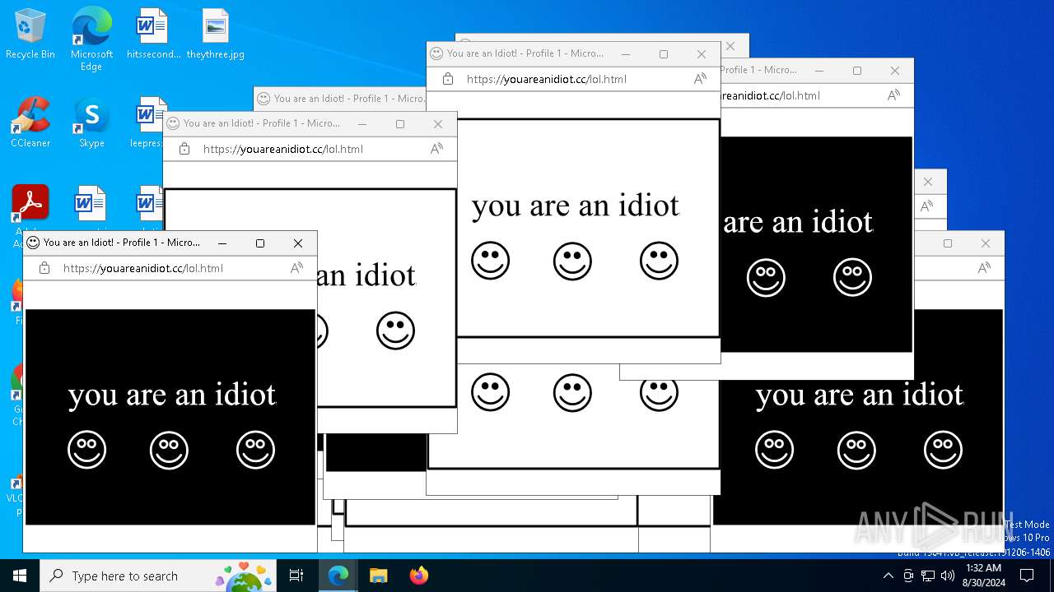The image size is (1054, 592).
Task: Open Firefox from the taskbar
Action: pyautogui.click(x=418, y=576)
